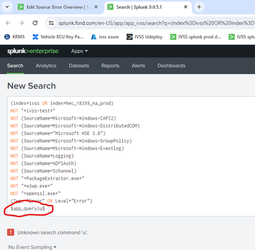Close the Edit Source: Error Overview tab

(96, 7)
